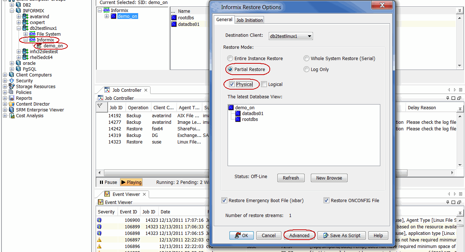Open Advanced restore options
The width and height of the screenshot is (465, 252).
click(x=299, y=235)
